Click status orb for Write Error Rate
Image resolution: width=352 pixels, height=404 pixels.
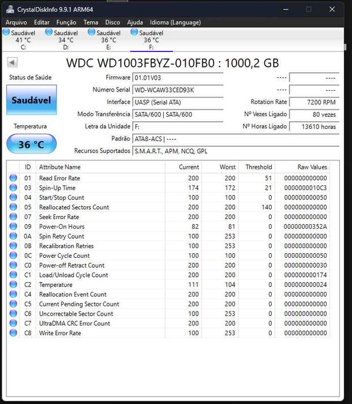[13, 333]
